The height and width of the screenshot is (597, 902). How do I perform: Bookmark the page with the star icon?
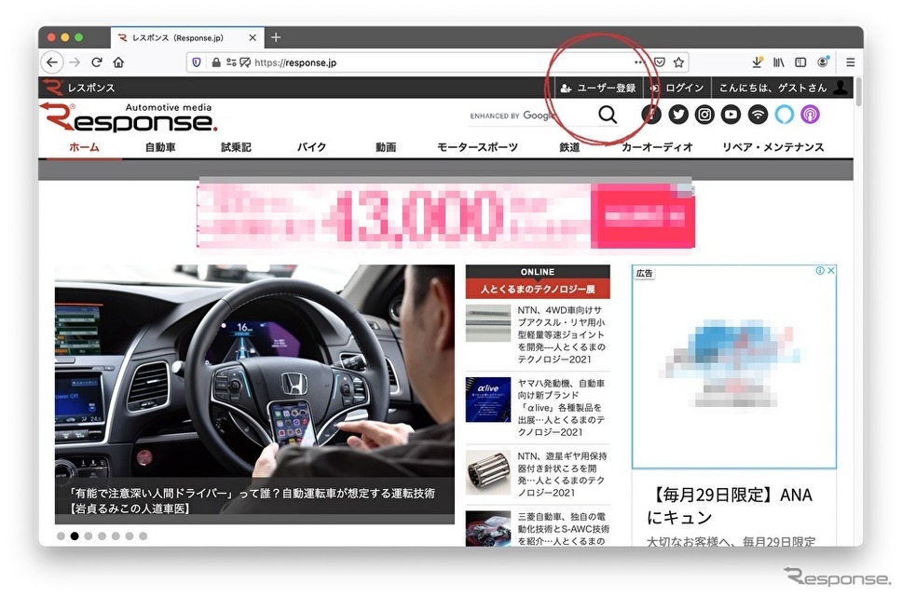(x=678, y=62)
